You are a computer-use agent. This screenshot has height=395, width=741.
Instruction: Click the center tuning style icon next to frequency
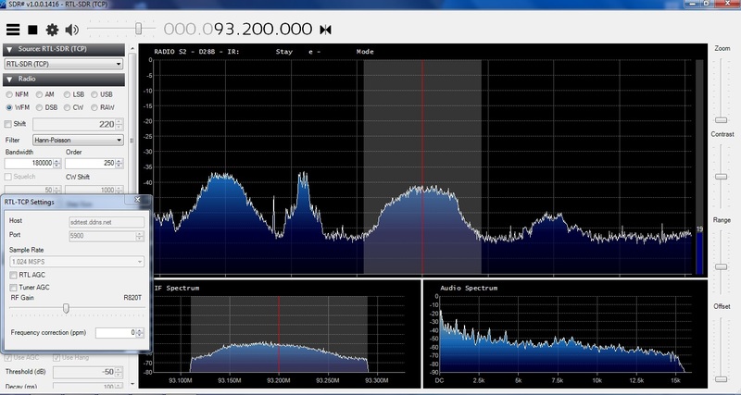pos(326,30)
